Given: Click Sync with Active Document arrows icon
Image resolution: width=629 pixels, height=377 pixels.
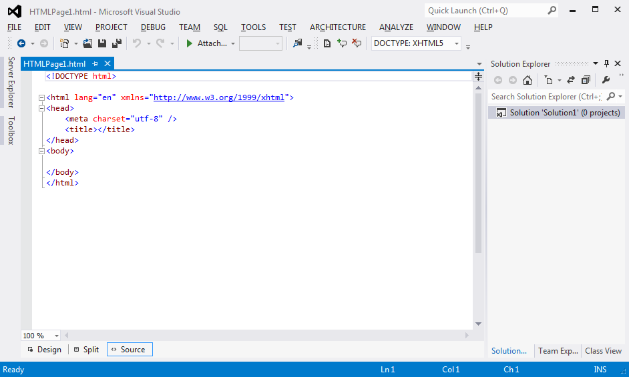Looking at the screenshot, I should (571, 80).
